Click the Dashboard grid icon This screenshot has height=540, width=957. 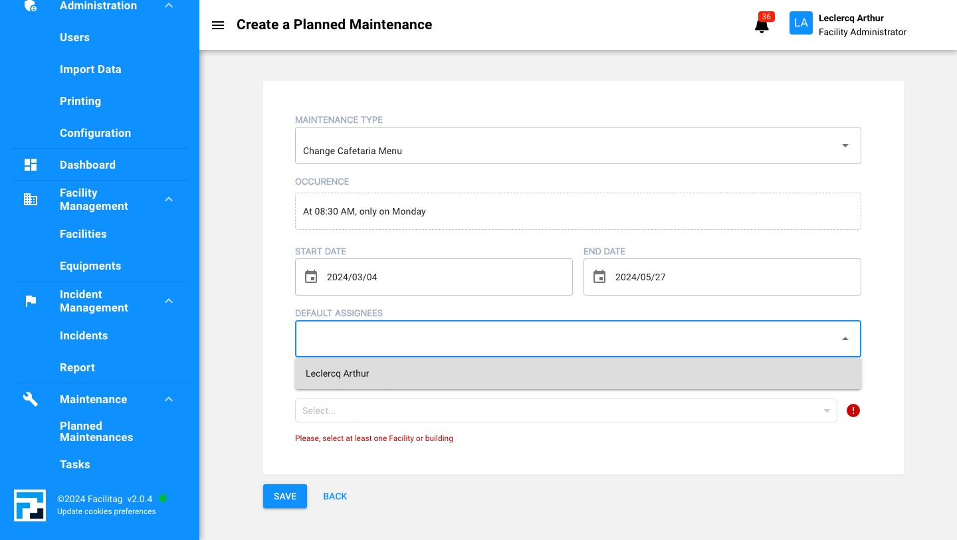coord(31,165)
